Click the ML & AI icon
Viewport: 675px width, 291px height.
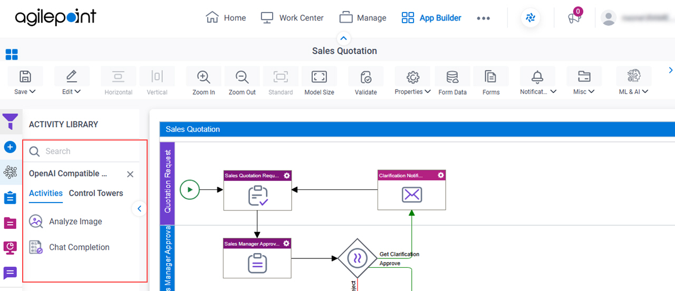633,76
